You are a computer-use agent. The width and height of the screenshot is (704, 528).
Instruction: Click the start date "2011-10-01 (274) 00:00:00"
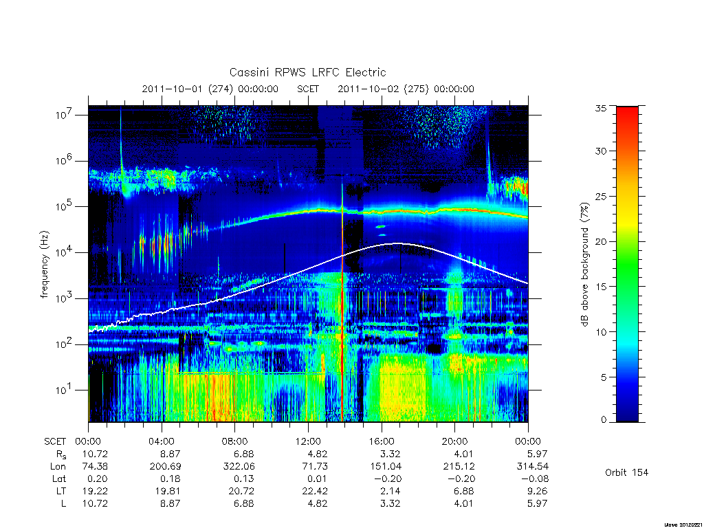click(210, 89)
